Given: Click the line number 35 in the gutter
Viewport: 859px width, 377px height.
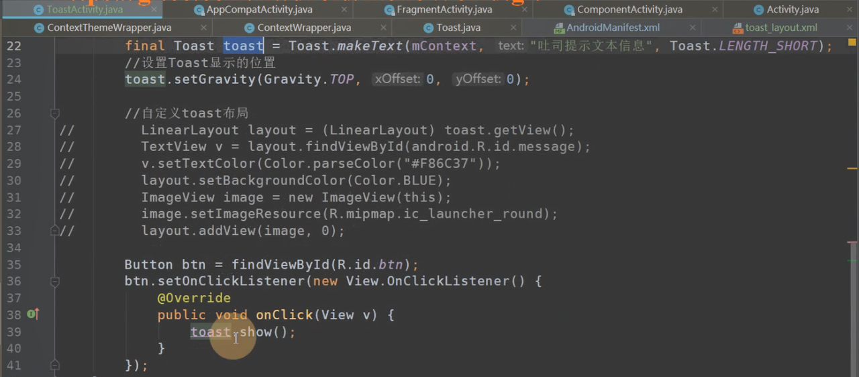Looking at the screenshot, I should [13, 264].
